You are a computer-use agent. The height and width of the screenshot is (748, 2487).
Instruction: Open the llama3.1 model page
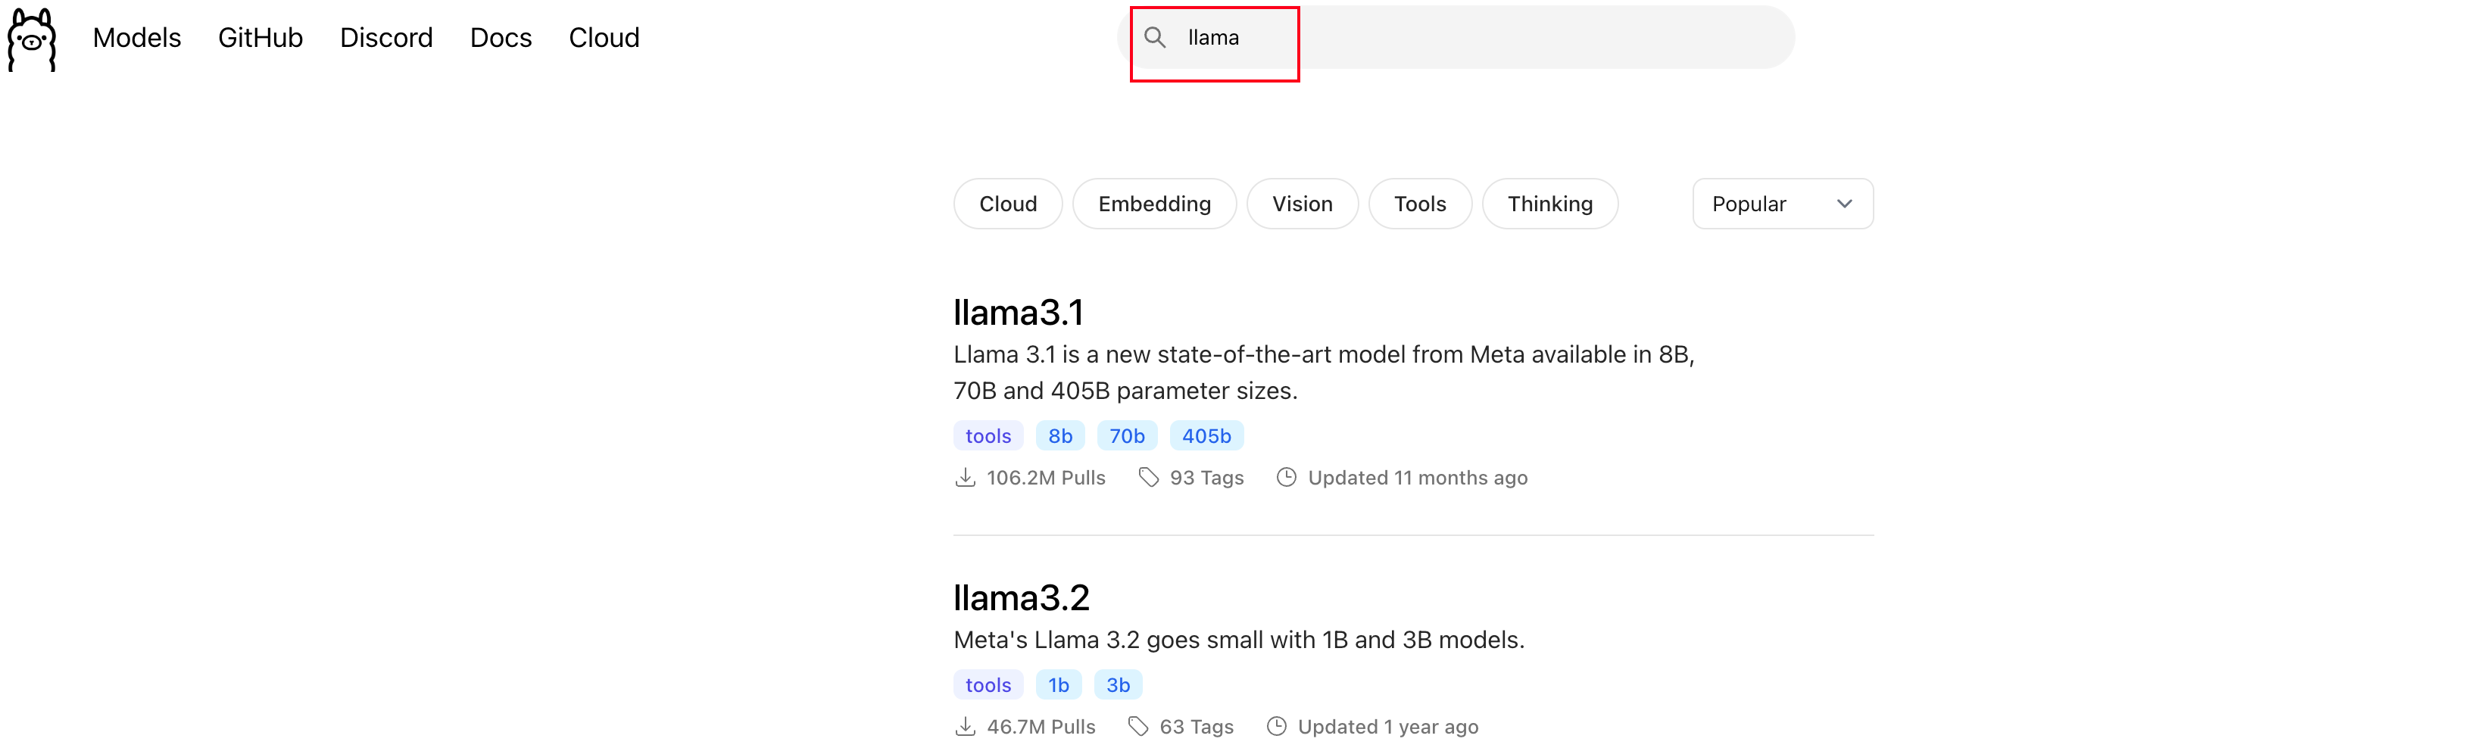[1019, 313]
